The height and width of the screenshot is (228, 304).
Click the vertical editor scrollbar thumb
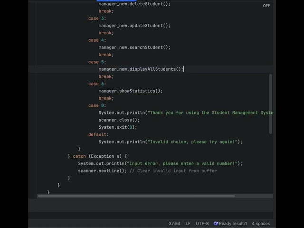point(271,104)
